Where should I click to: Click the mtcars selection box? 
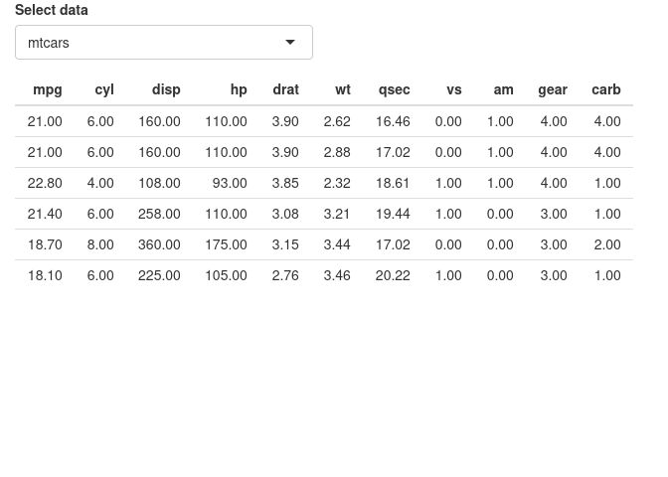164,42
